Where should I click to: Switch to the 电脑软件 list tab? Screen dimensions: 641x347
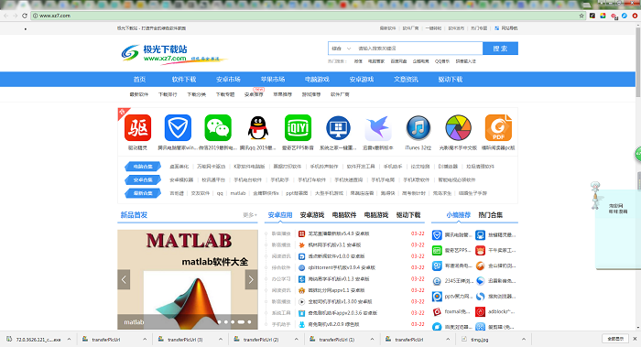point(343,215)
